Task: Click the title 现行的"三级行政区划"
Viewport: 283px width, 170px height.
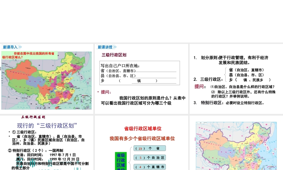Action: click(x=47, y=126)
